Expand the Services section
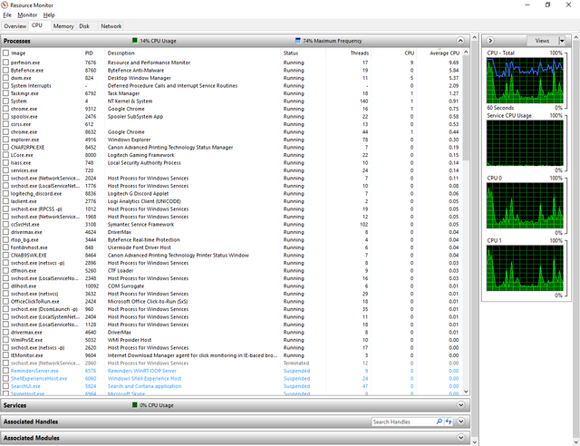 click(460, 405)
